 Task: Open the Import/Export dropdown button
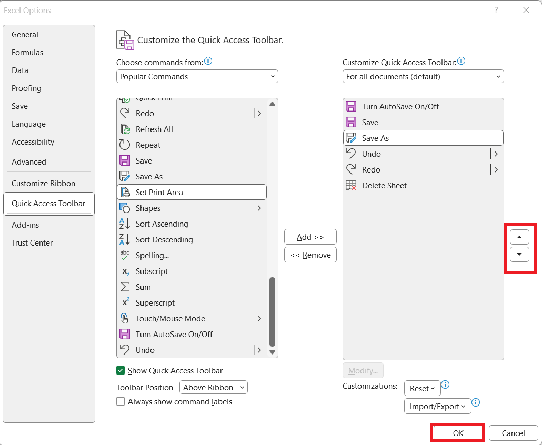click(438, 406)
